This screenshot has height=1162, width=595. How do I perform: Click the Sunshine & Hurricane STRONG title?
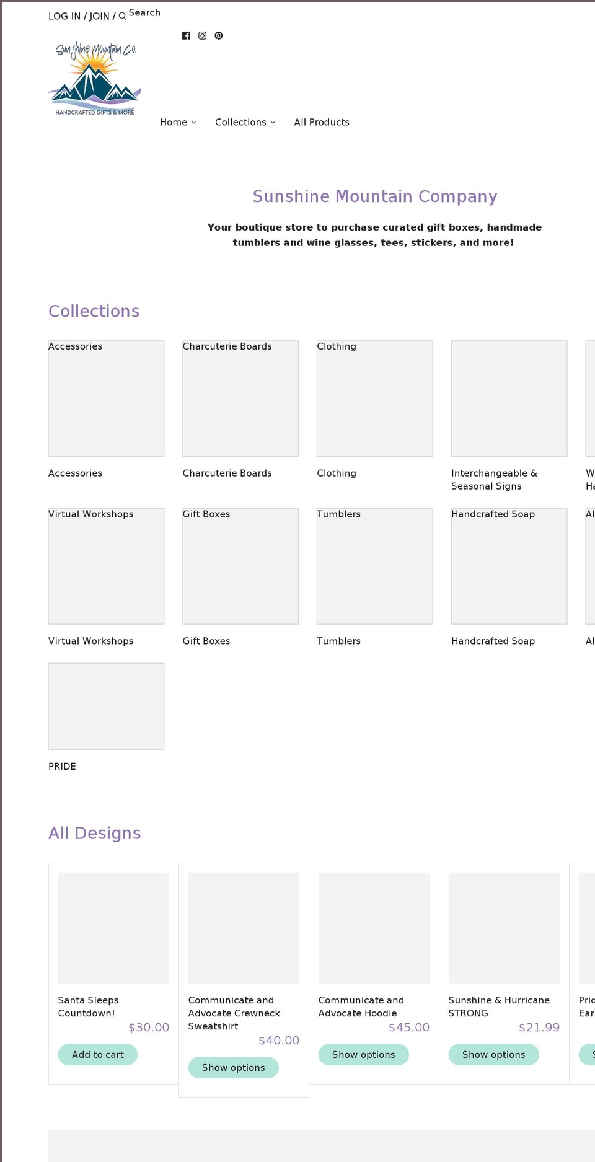coord(499,1007)
